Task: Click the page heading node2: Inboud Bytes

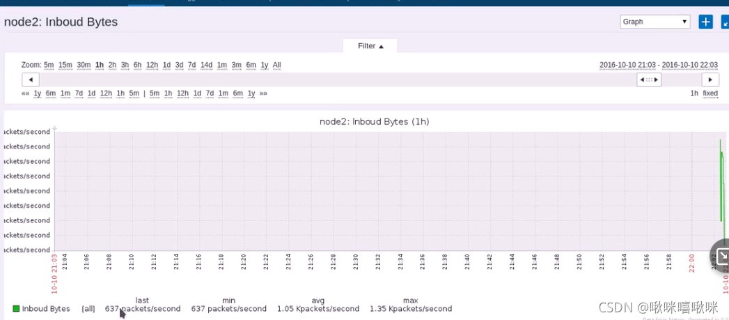Action: click(61, 22)
